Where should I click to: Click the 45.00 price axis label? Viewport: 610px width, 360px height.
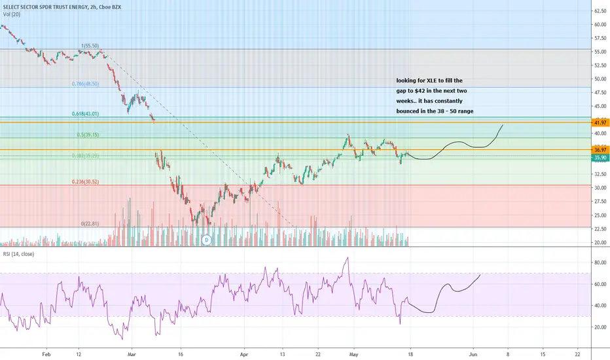point(600,106)
